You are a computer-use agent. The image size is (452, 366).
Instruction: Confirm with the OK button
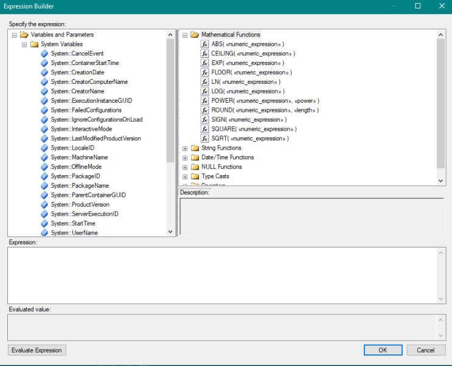[383, 350]
